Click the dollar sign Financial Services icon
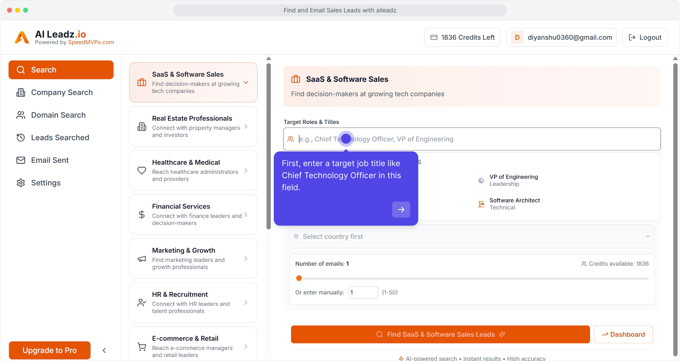 [x=142, y=215]
